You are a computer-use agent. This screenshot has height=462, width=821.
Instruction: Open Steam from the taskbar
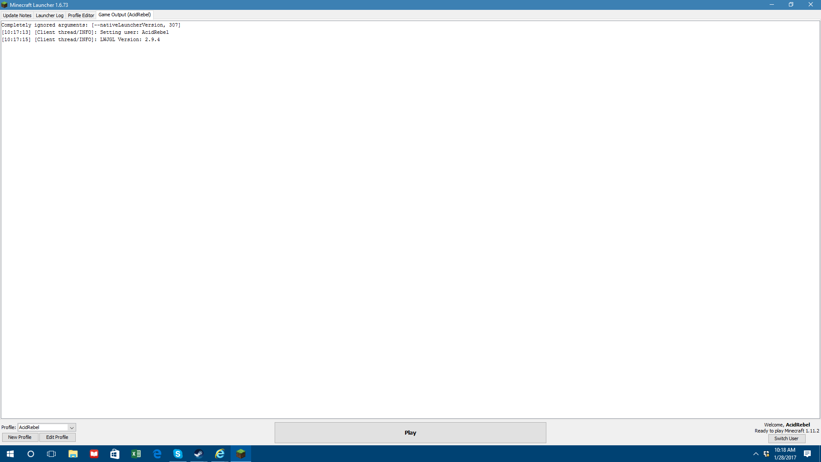(199, 454)
